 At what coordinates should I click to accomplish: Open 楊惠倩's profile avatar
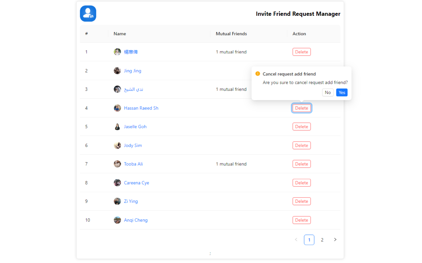117,52
